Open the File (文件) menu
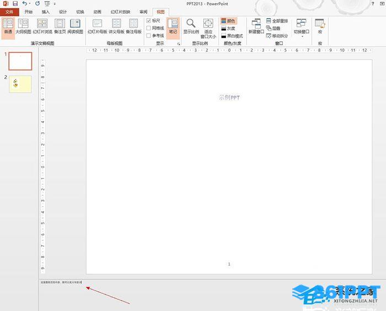 [9, 11]
